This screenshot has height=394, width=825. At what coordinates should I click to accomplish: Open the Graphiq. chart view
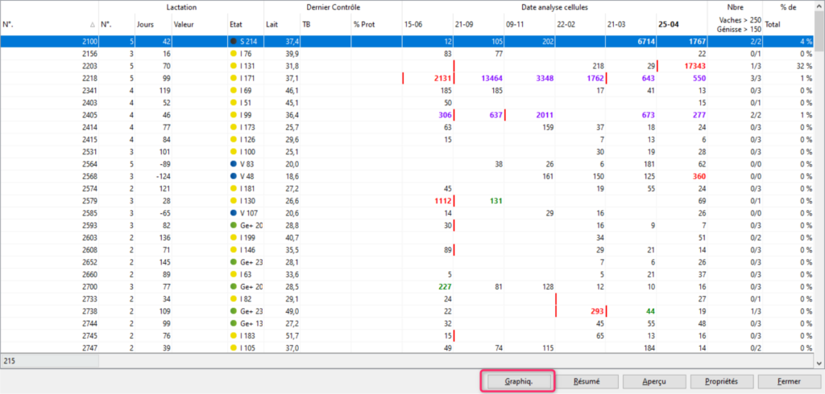(517, 381)
